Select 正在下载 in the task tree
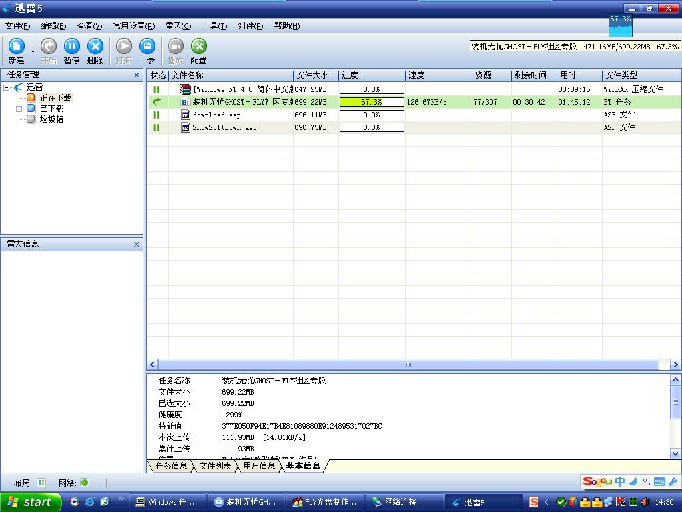Screen dimensions: 682x512 (56, 98)
